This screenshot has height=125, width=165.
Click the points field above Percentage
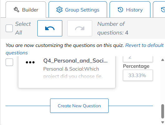click(138, 59)
